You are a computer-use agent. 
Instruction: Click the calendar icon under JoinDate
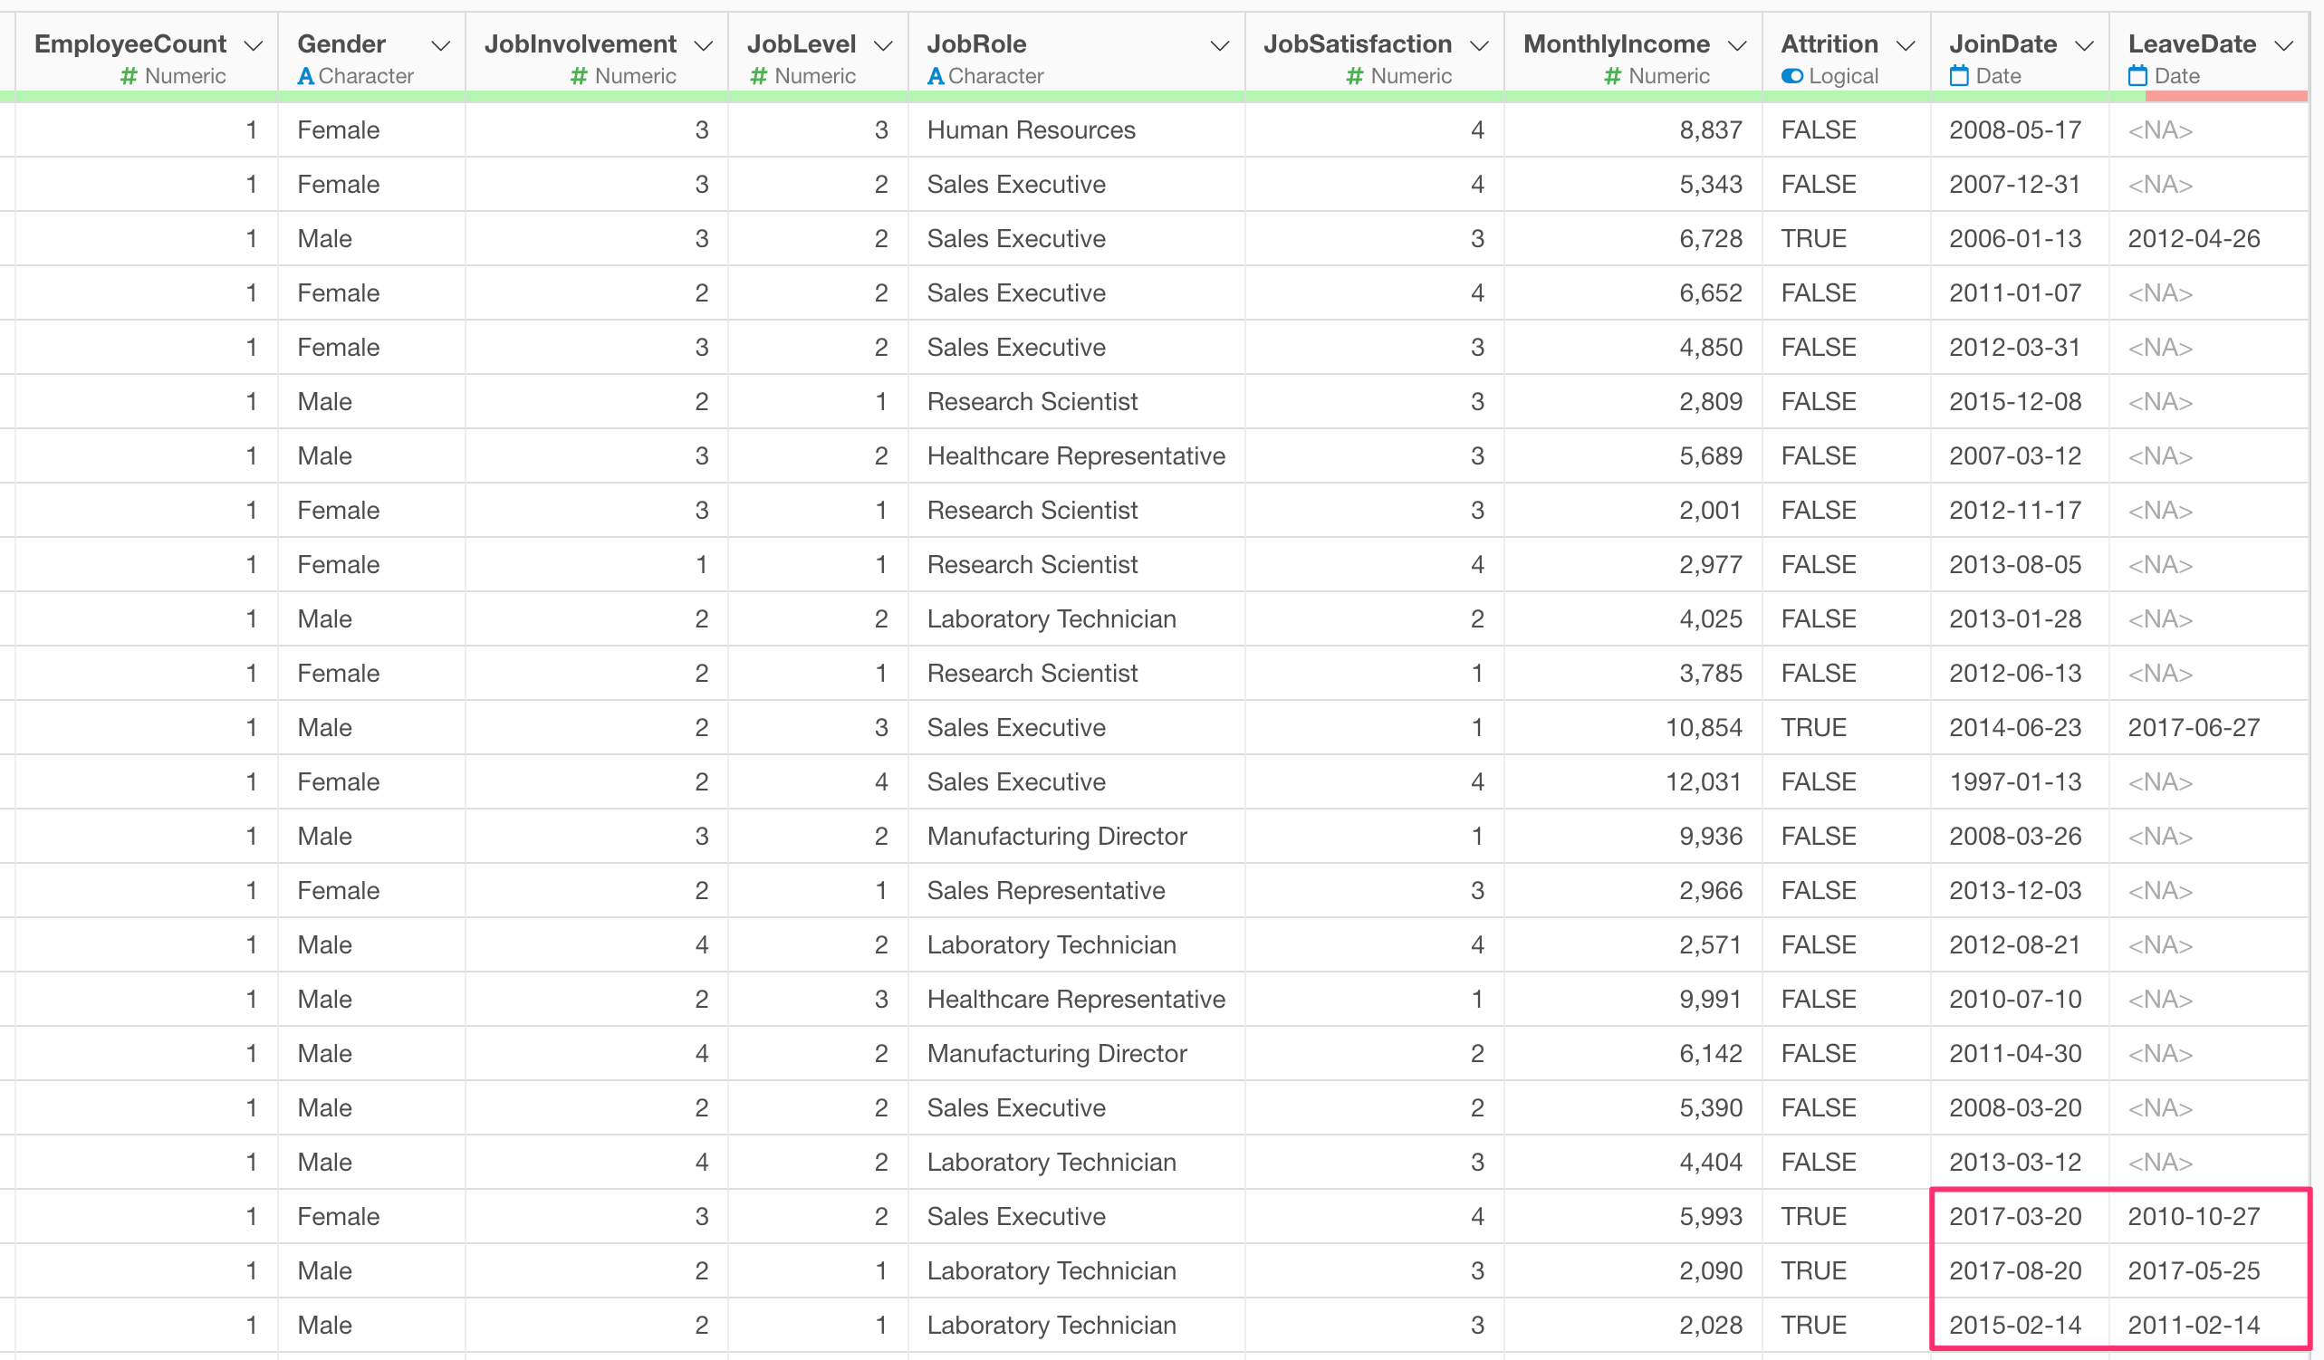tap(1959, 76)
